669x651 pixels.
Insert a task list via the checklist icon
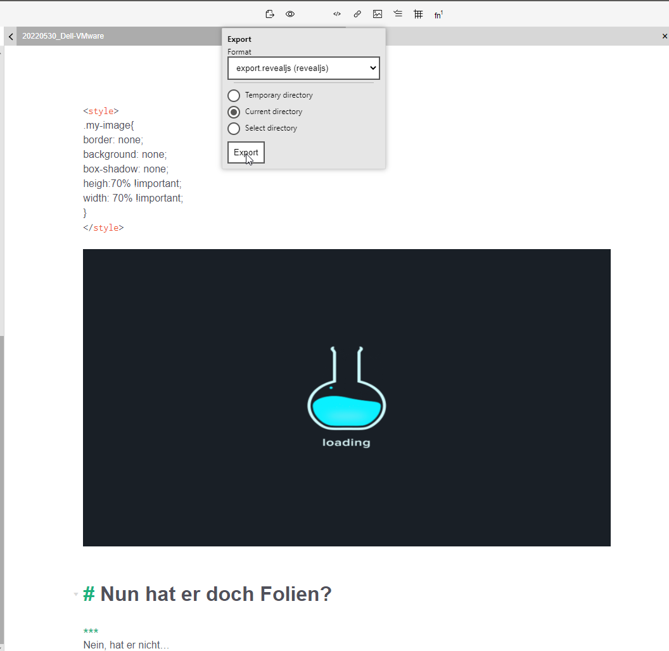pyautogui.click(x=398, y=14)
